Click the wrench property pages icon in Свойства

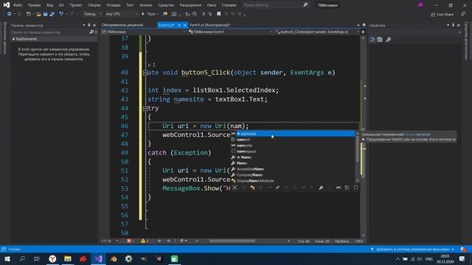[389, 40]
